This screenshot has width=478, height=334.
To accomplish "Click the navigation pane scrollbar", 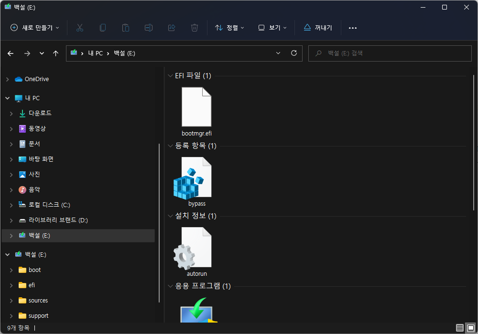I will pos(159,223).
